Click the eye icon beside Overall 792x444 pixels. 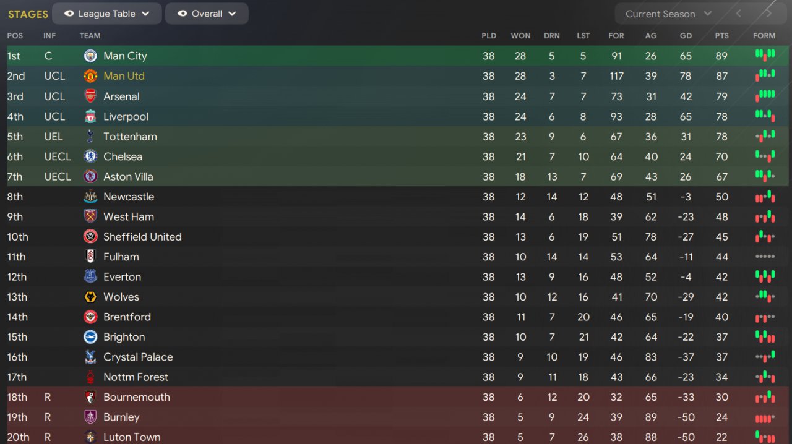pos(182,14)
